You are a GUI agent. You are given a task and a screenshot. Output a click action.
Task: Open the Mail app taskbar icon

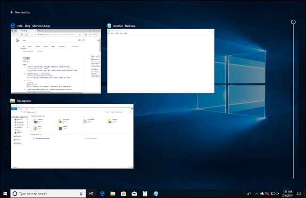tap(134, 193)
